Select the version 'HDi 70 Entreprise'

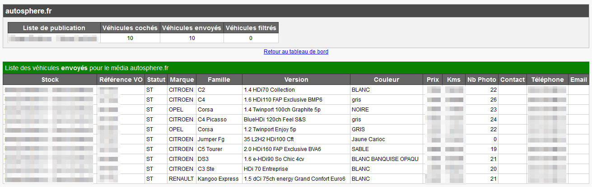266,169
